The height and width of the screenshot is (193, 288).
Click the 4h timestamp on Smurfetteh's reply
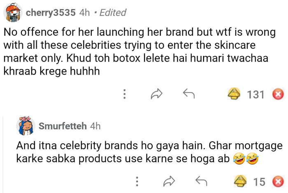click(95, 126)
